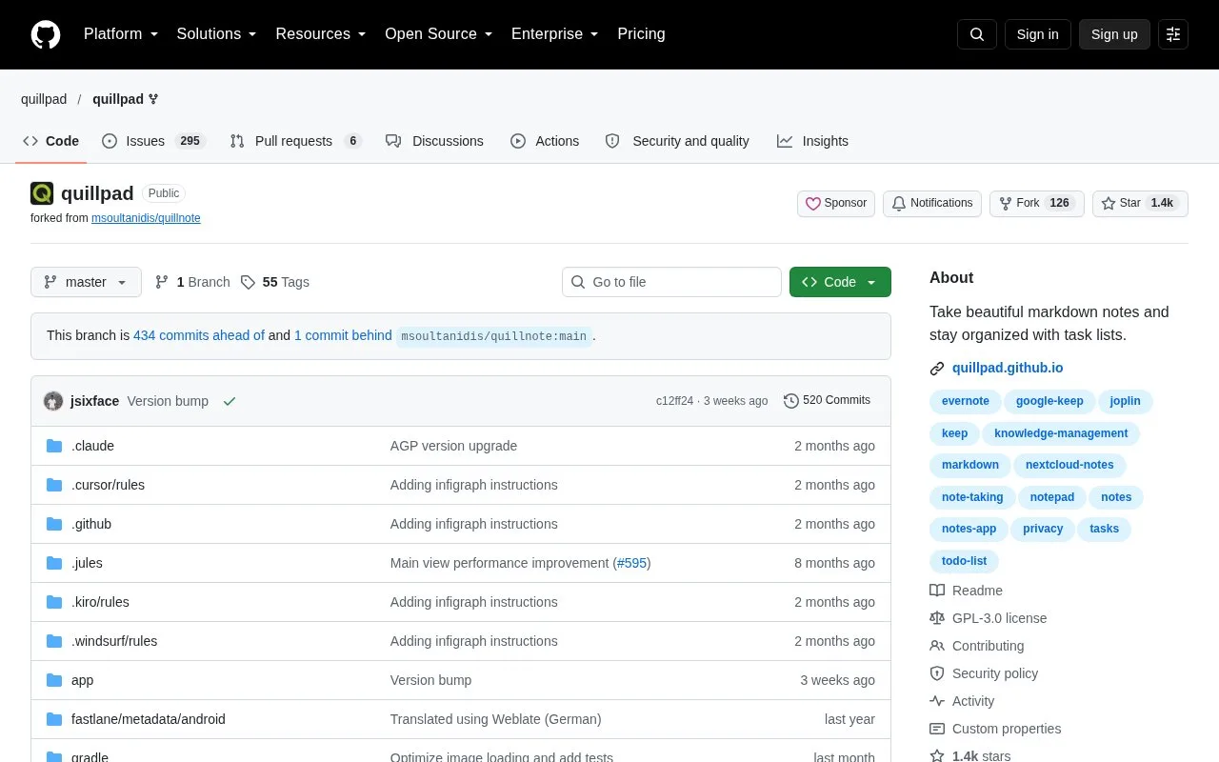Click the link icon beside quillpad.github.io

pos(937,369)
